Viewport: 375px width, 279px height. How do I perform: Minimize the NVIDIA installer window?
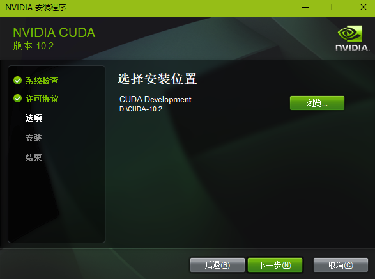click(x=305, y=8)
